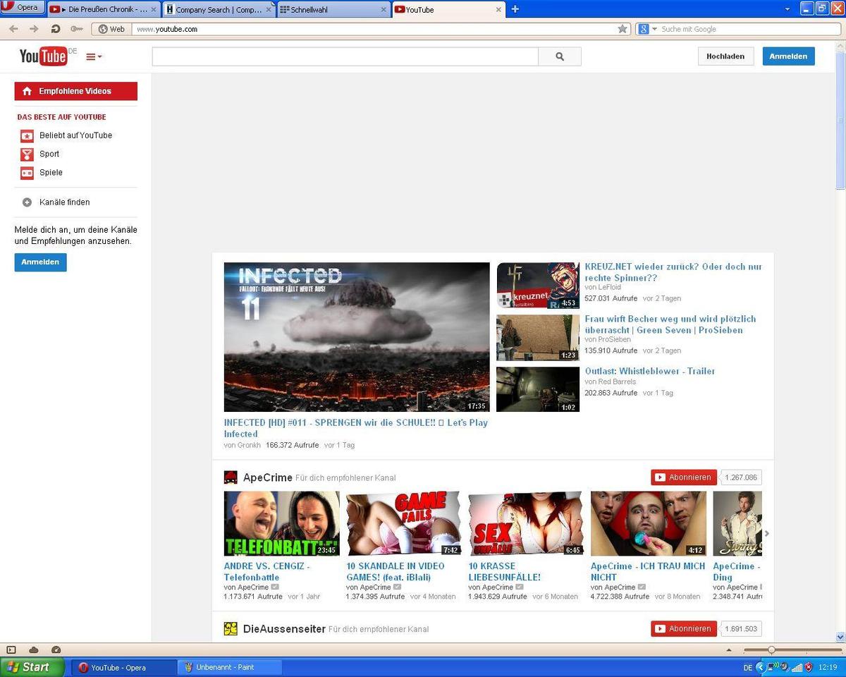Click the Spiele sidebar icon
Viewport: 846px width, 677px height.
pyautogui.click(x=27, y=173)
